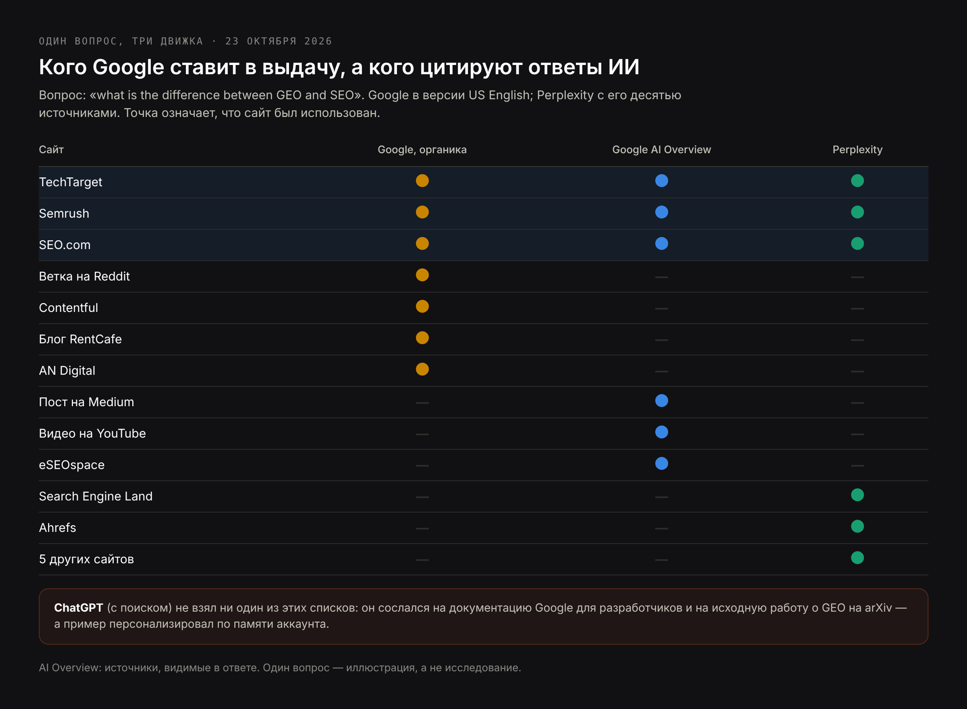Click the main headline about Google и ИИ

(339, 67)
